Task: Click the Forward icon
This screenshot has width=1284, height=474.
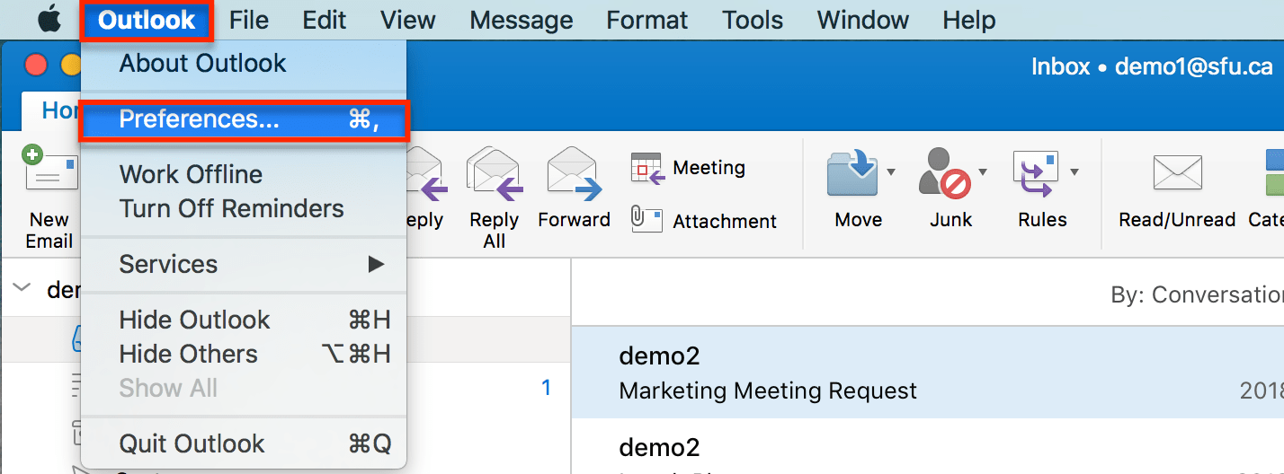Action: (575, 173)
